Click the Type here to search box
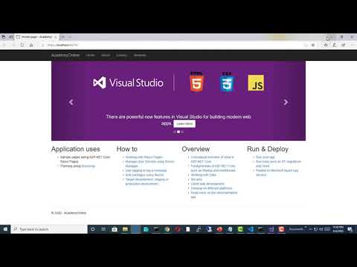Screen dimensions: 357x267 pos(49,229)
